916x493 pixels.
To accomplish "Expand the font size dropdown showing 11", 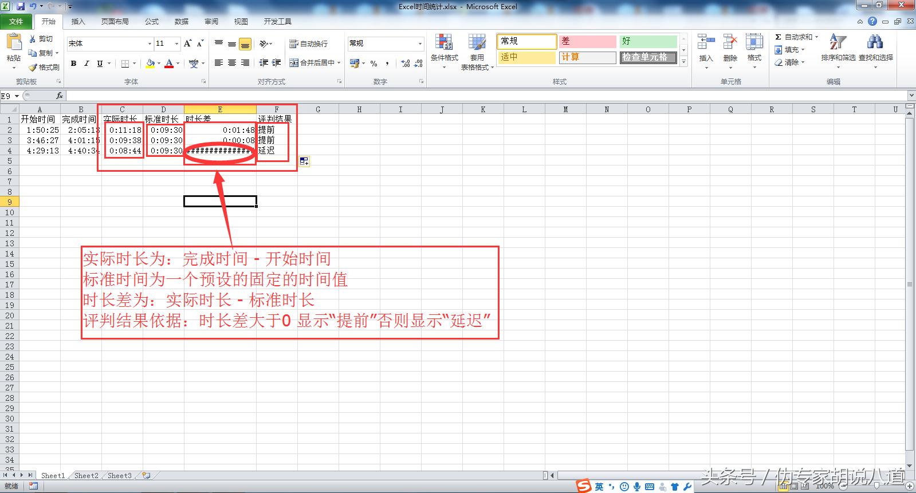I will [x=176, y=44].
